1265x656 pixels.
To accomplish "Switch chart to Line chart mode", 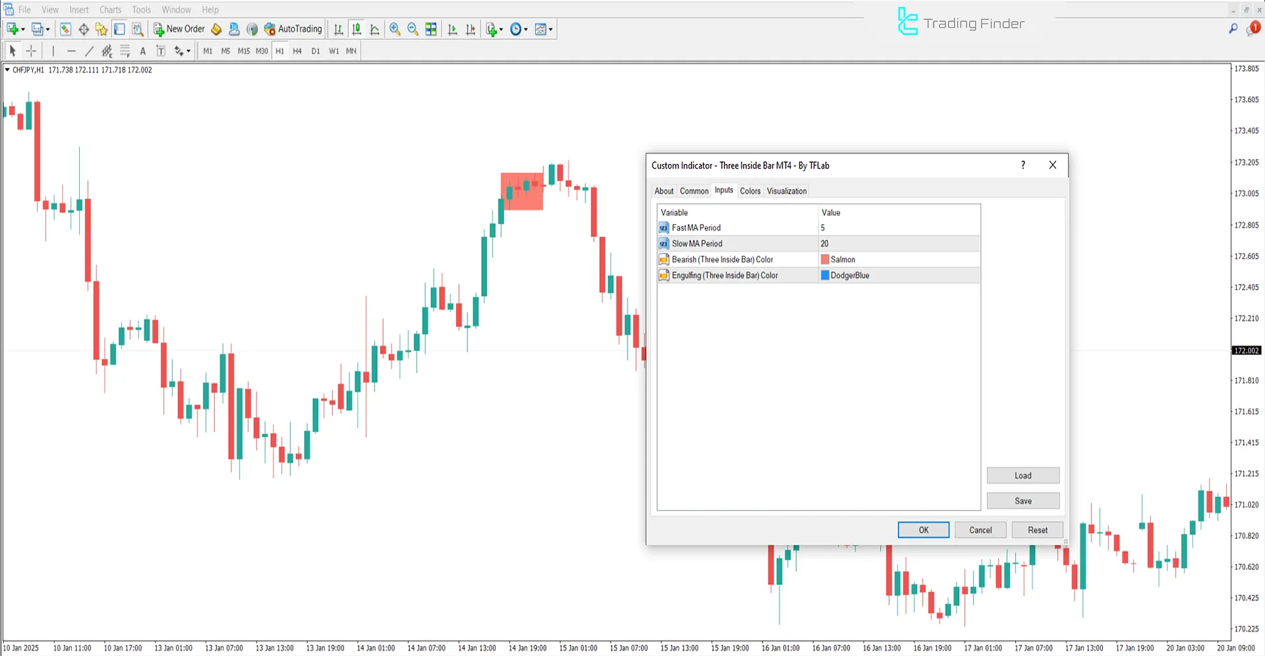I will point(374,29).
